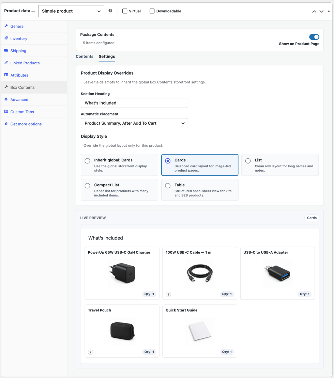Click the Get more options plug icon
Screen dimensions: 334x378
(x=6, y=124)
